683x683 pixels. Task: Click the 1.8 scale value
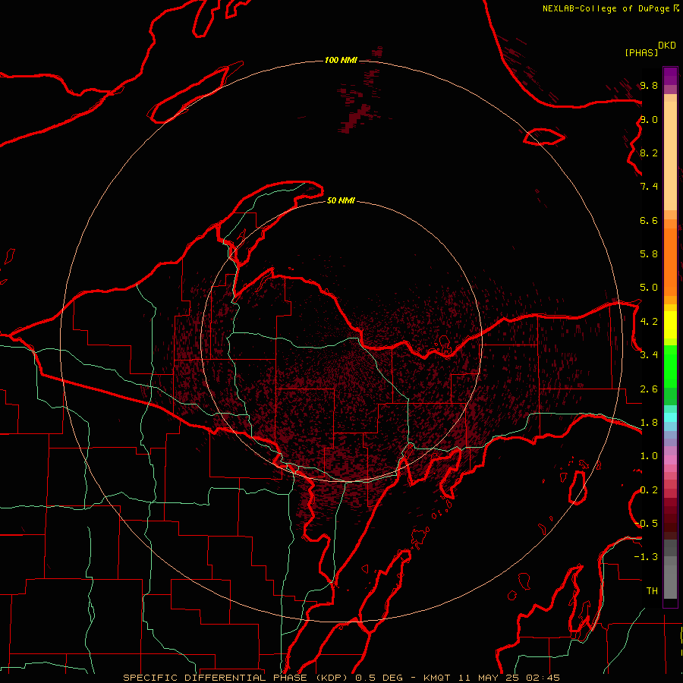point(649,423)
